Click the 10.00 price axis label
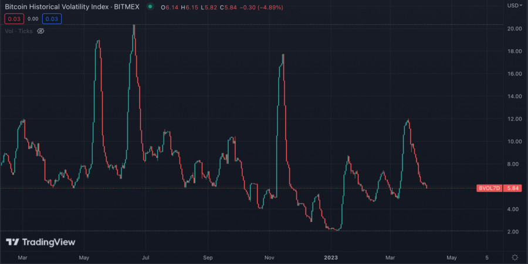 (x=515, y=142)
